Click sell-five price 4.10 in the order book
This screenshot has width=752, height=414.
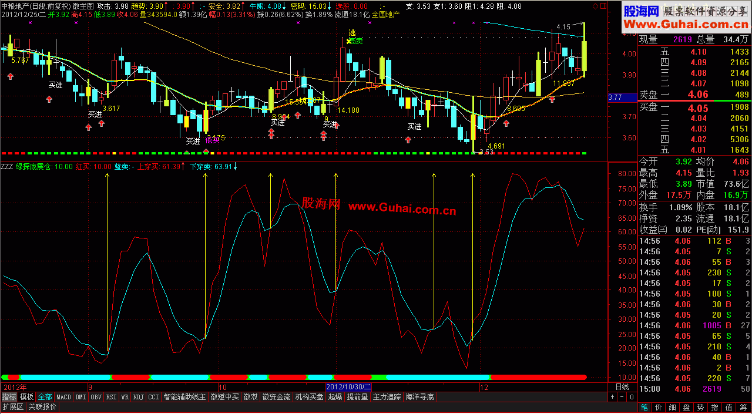[699, 52]
